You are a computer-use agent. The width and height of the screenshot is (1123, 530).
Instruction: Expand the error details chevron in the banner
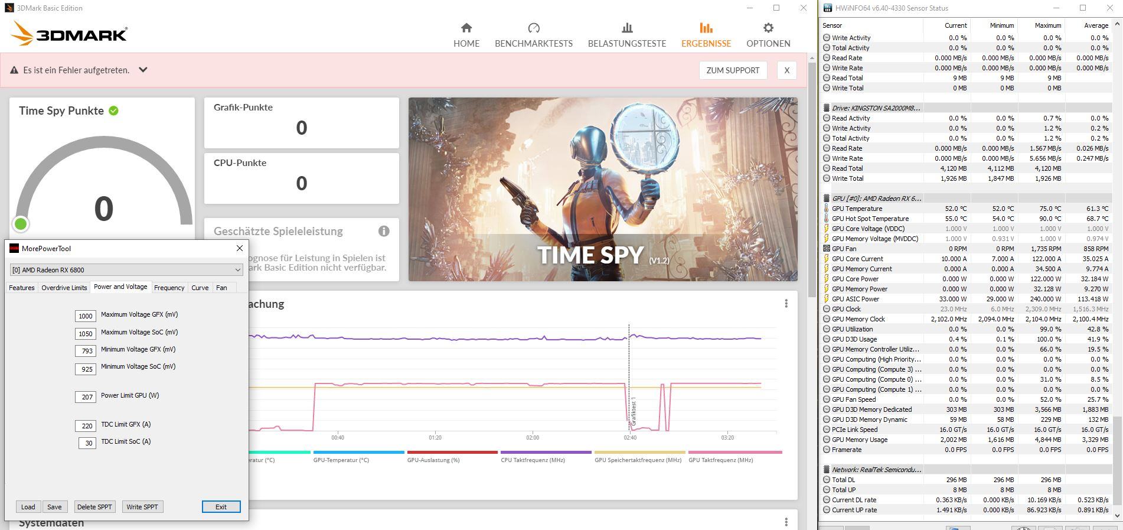[143, 70]
